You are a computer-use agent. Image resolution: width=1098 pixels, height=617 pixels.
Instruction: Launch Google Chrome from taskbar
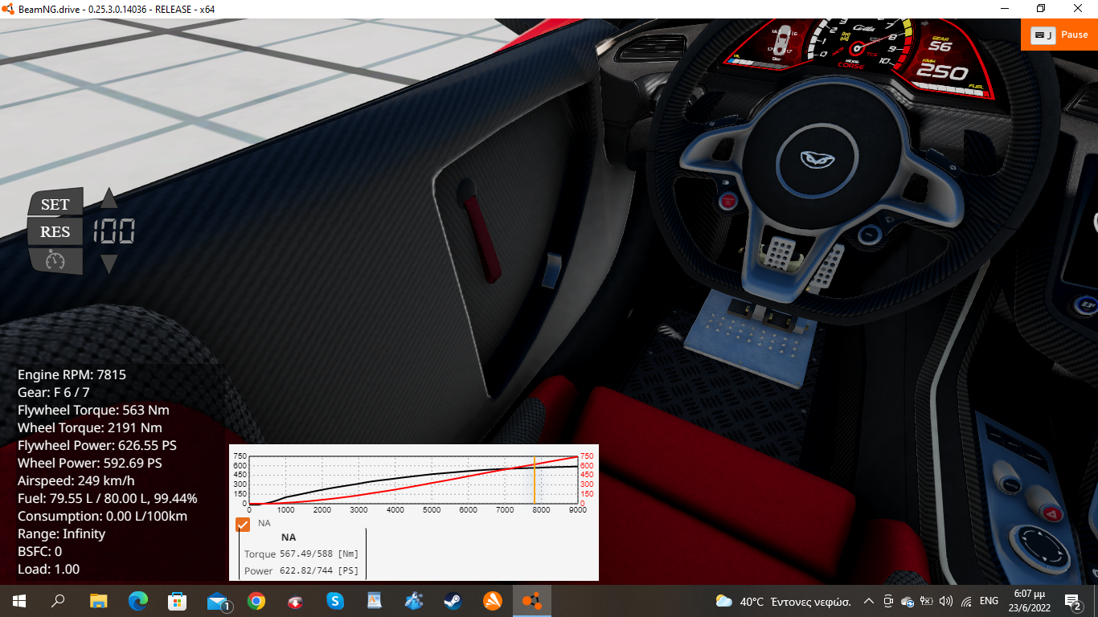point(256,600)
